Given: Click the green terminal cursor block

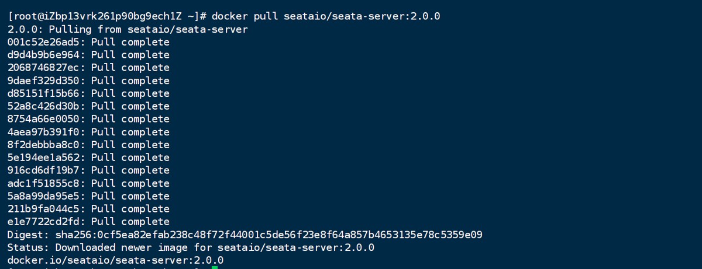Looking at the screenshot, I should point(215,267).
